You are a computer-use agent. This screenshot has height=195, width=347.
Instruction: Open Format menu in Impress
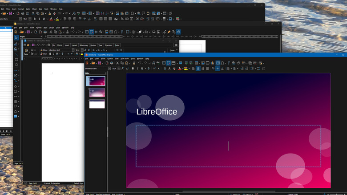pos(110,59)
